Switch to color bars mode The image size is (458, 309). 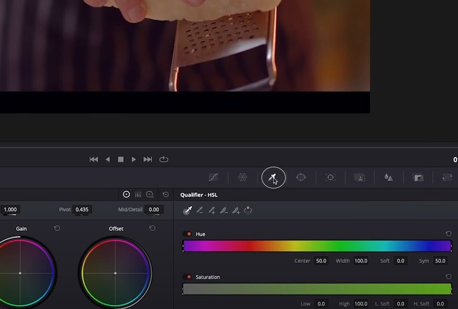(x=138, y=194)
